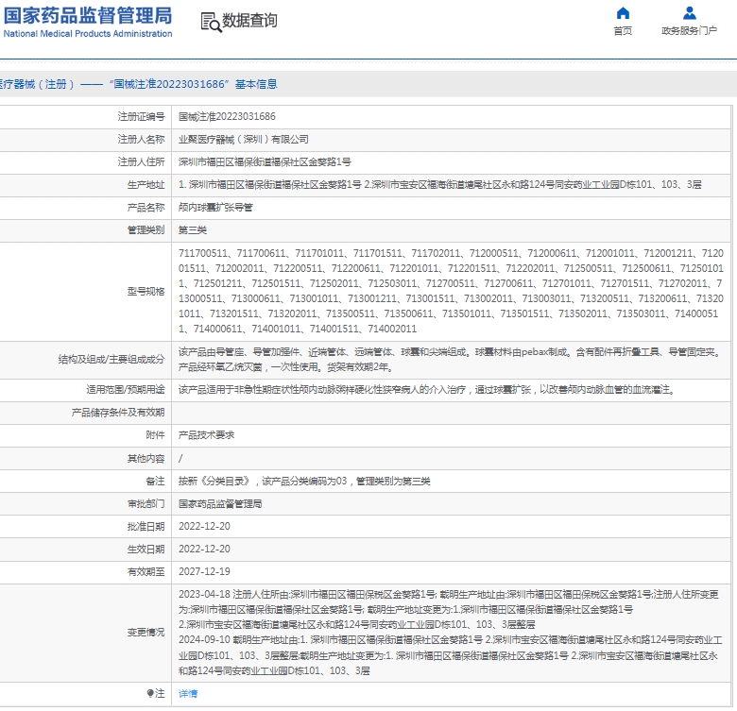Click product name 颅内球囊扩张导管
Image resolution: width=737 pixels, height=711 pixels.
pos(215,207)
